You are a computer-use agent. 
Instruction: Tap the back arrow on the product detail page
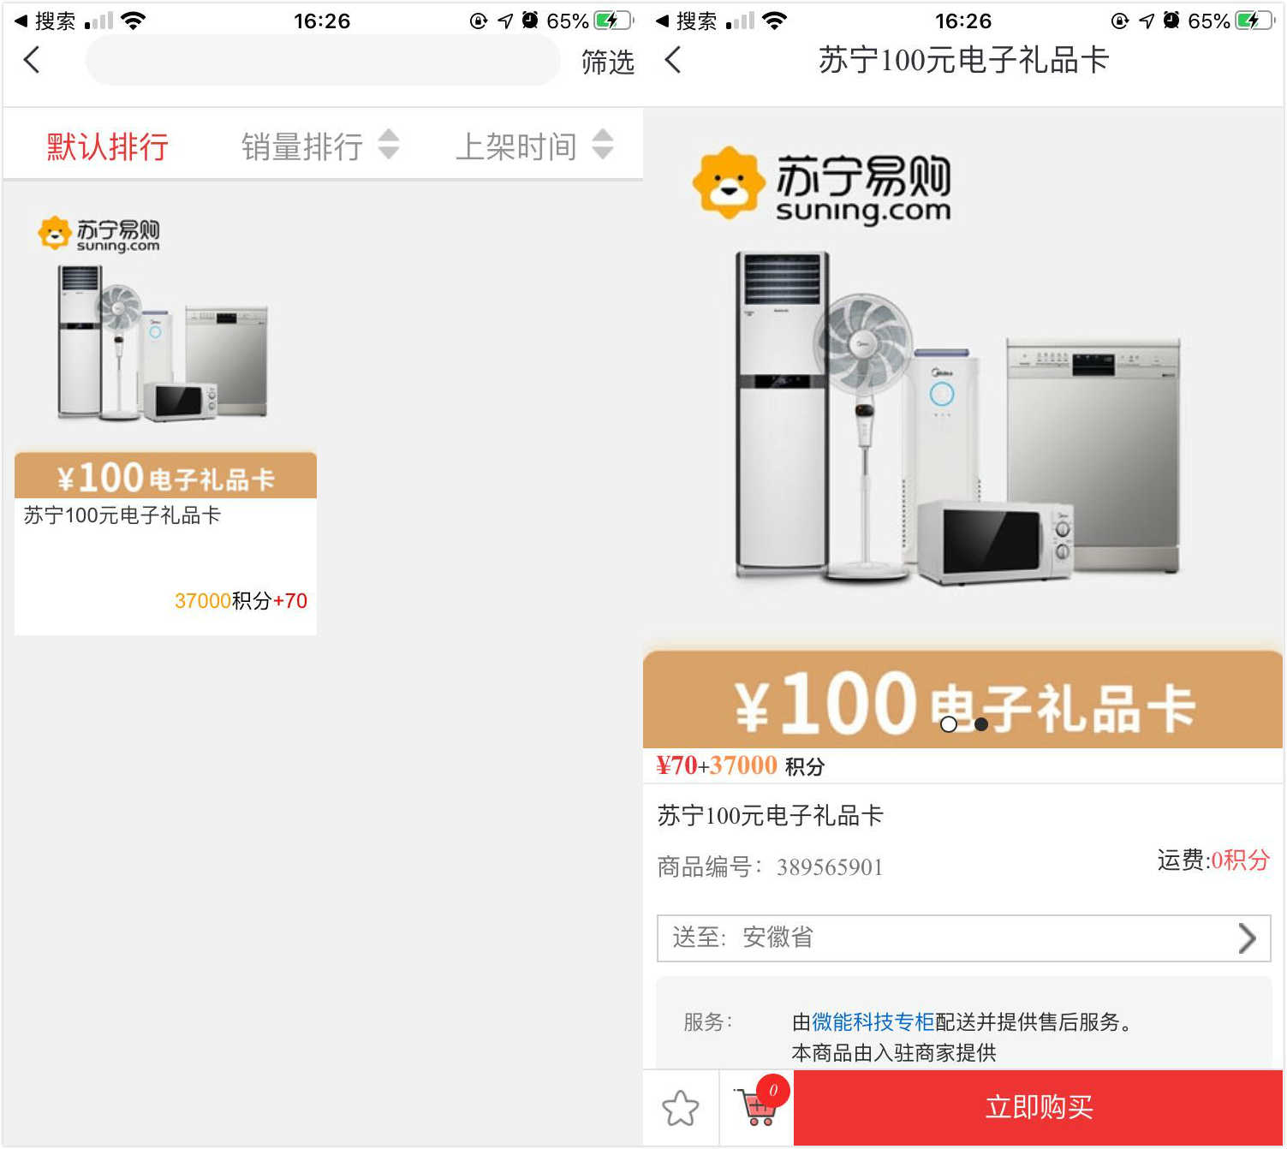coord(673,60)
